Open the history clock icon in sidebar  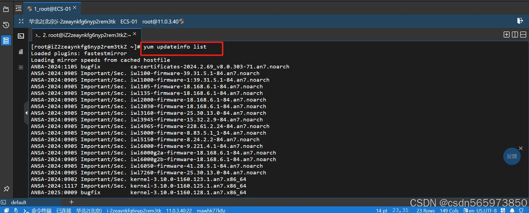point(6,25)
